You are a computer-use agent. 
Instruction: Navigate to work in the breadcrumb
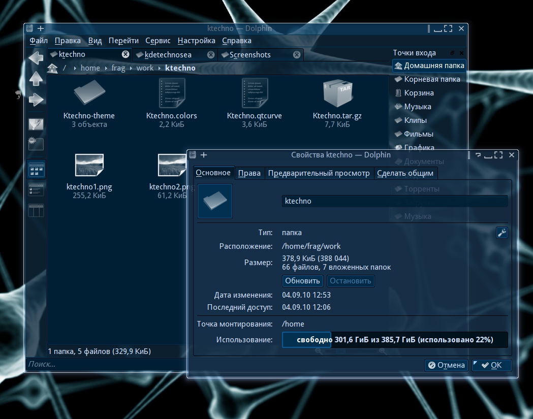tap(145, 68)
